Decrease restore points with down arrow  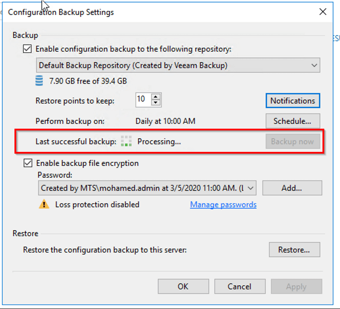click(156, 103)
